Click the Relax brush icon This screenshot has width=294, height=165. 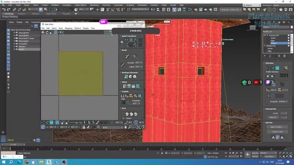tap(134, 56)
